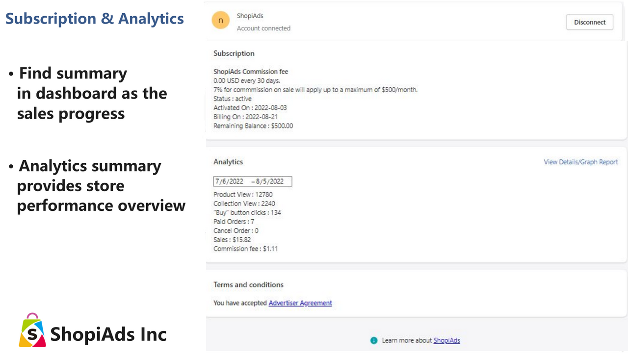Click the Disconnect button
The width and height of the screenshot is (628, 353).
[589, 22]
